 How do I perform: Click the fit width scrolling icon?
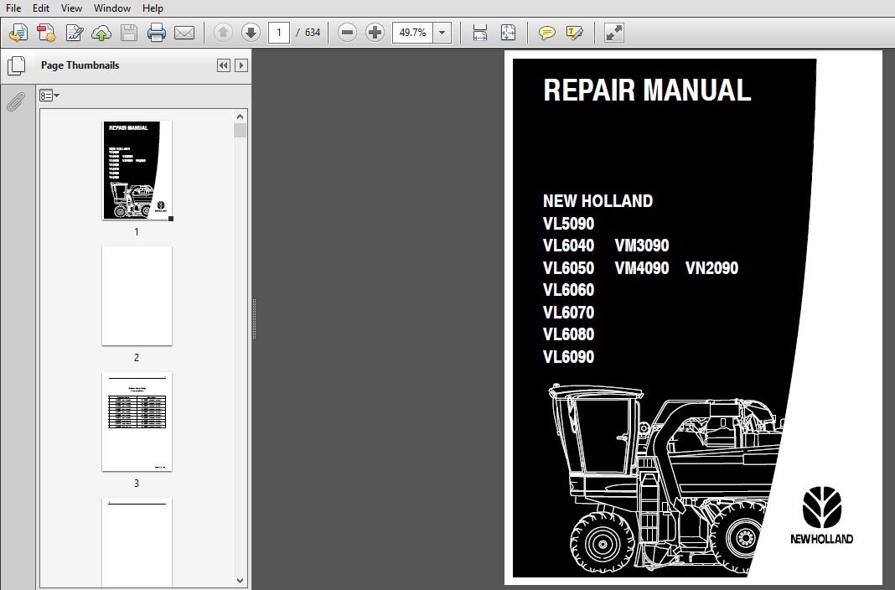tap(480, 33)
